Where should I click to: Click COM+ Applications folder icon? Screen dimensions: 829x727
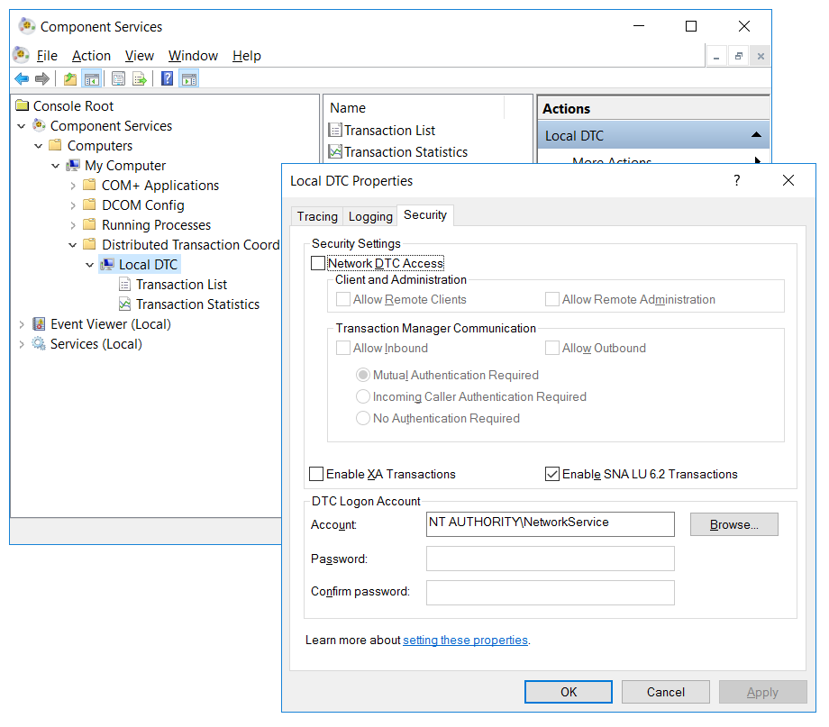click(90, 185)
